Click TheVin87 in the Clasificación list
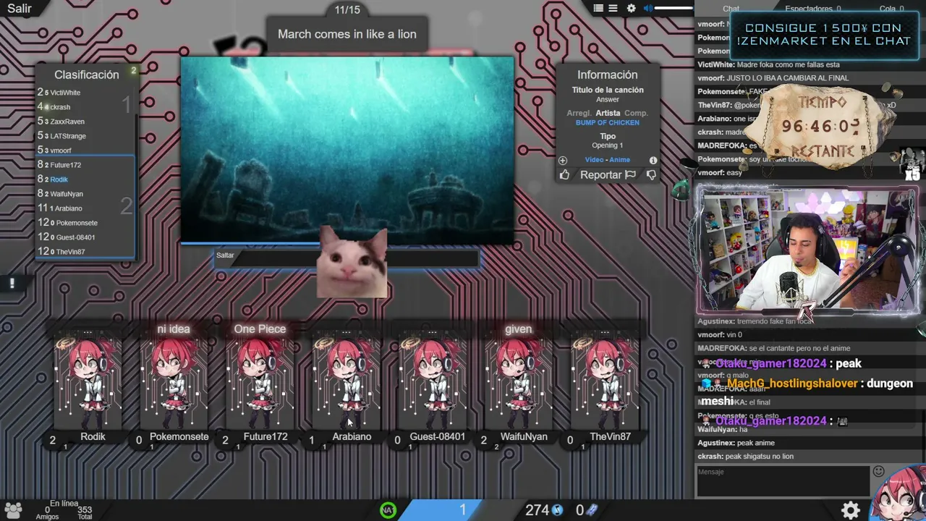The image size is (926, 521). pos(70,252)
